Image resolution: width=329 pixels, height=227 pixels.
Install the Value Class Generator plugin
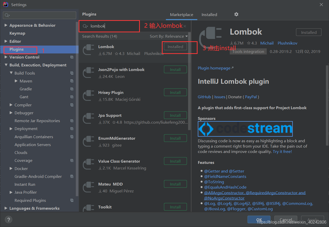pos(175,161)
